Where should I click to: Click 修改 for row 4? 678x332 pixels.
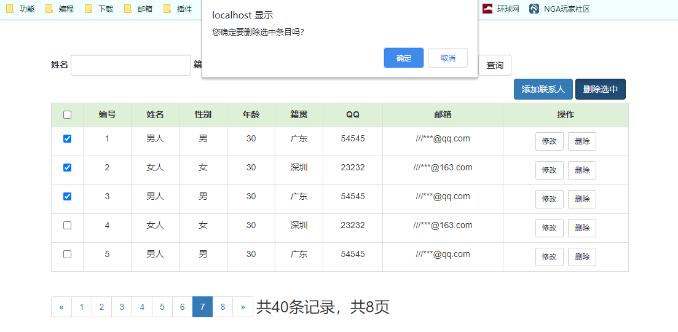pyautogui.click(x=549, y=228)
